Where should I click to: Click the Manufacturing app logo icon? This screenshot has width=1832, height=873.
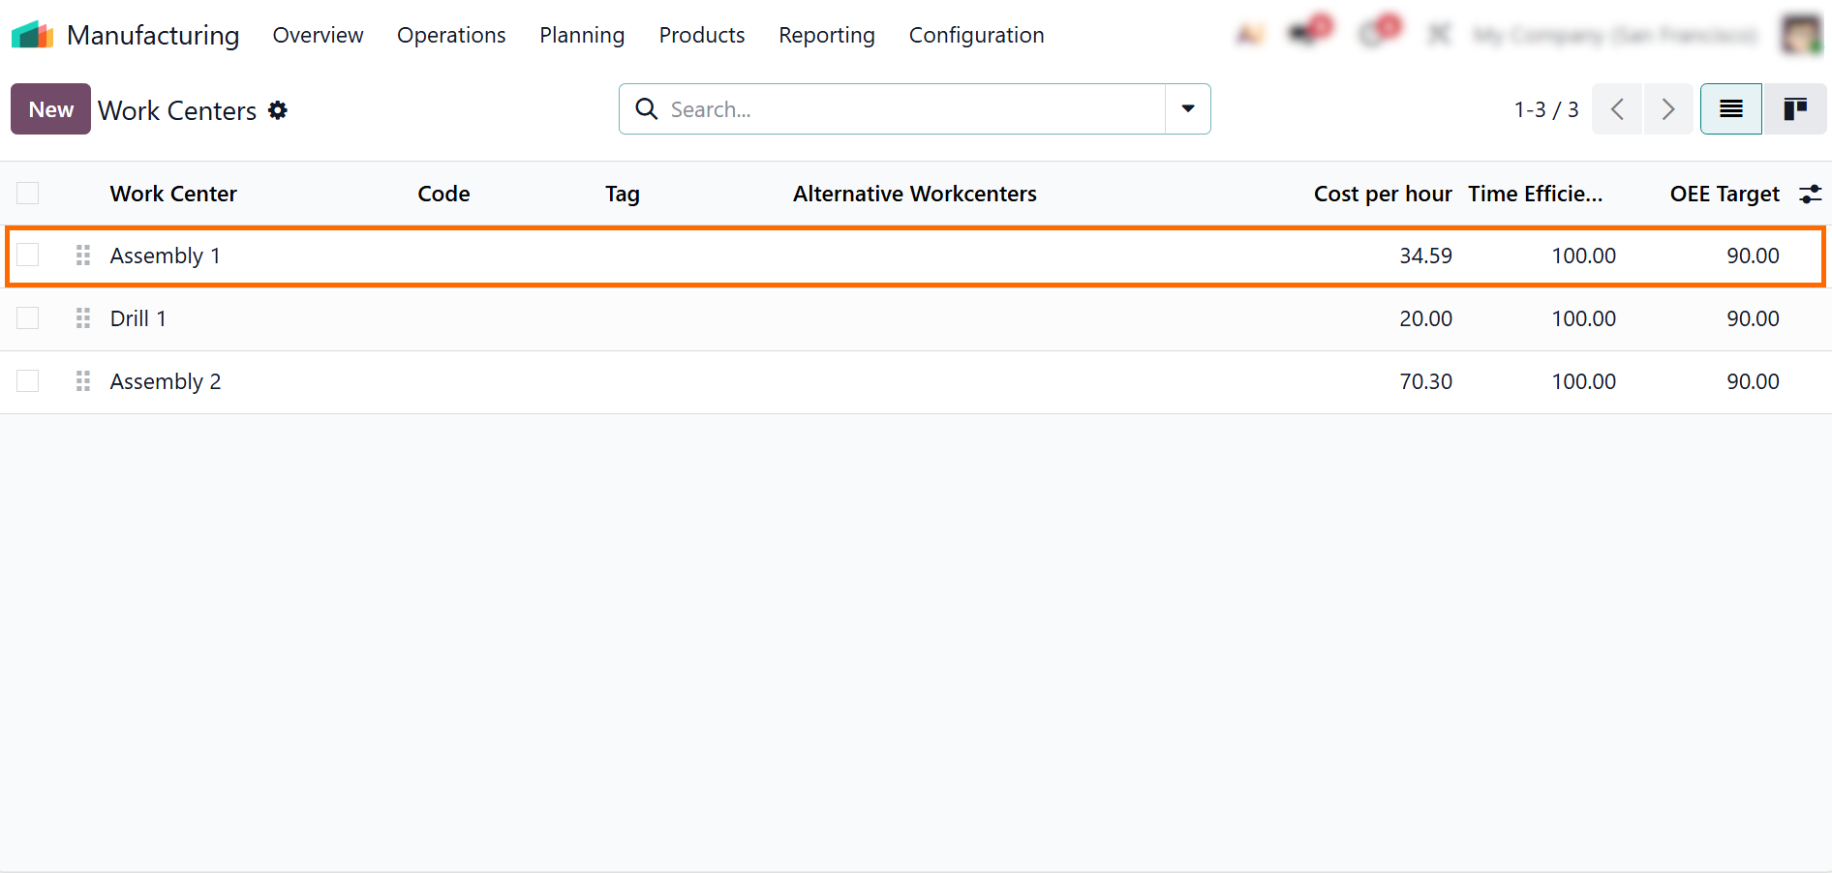(x=32, y=35)
